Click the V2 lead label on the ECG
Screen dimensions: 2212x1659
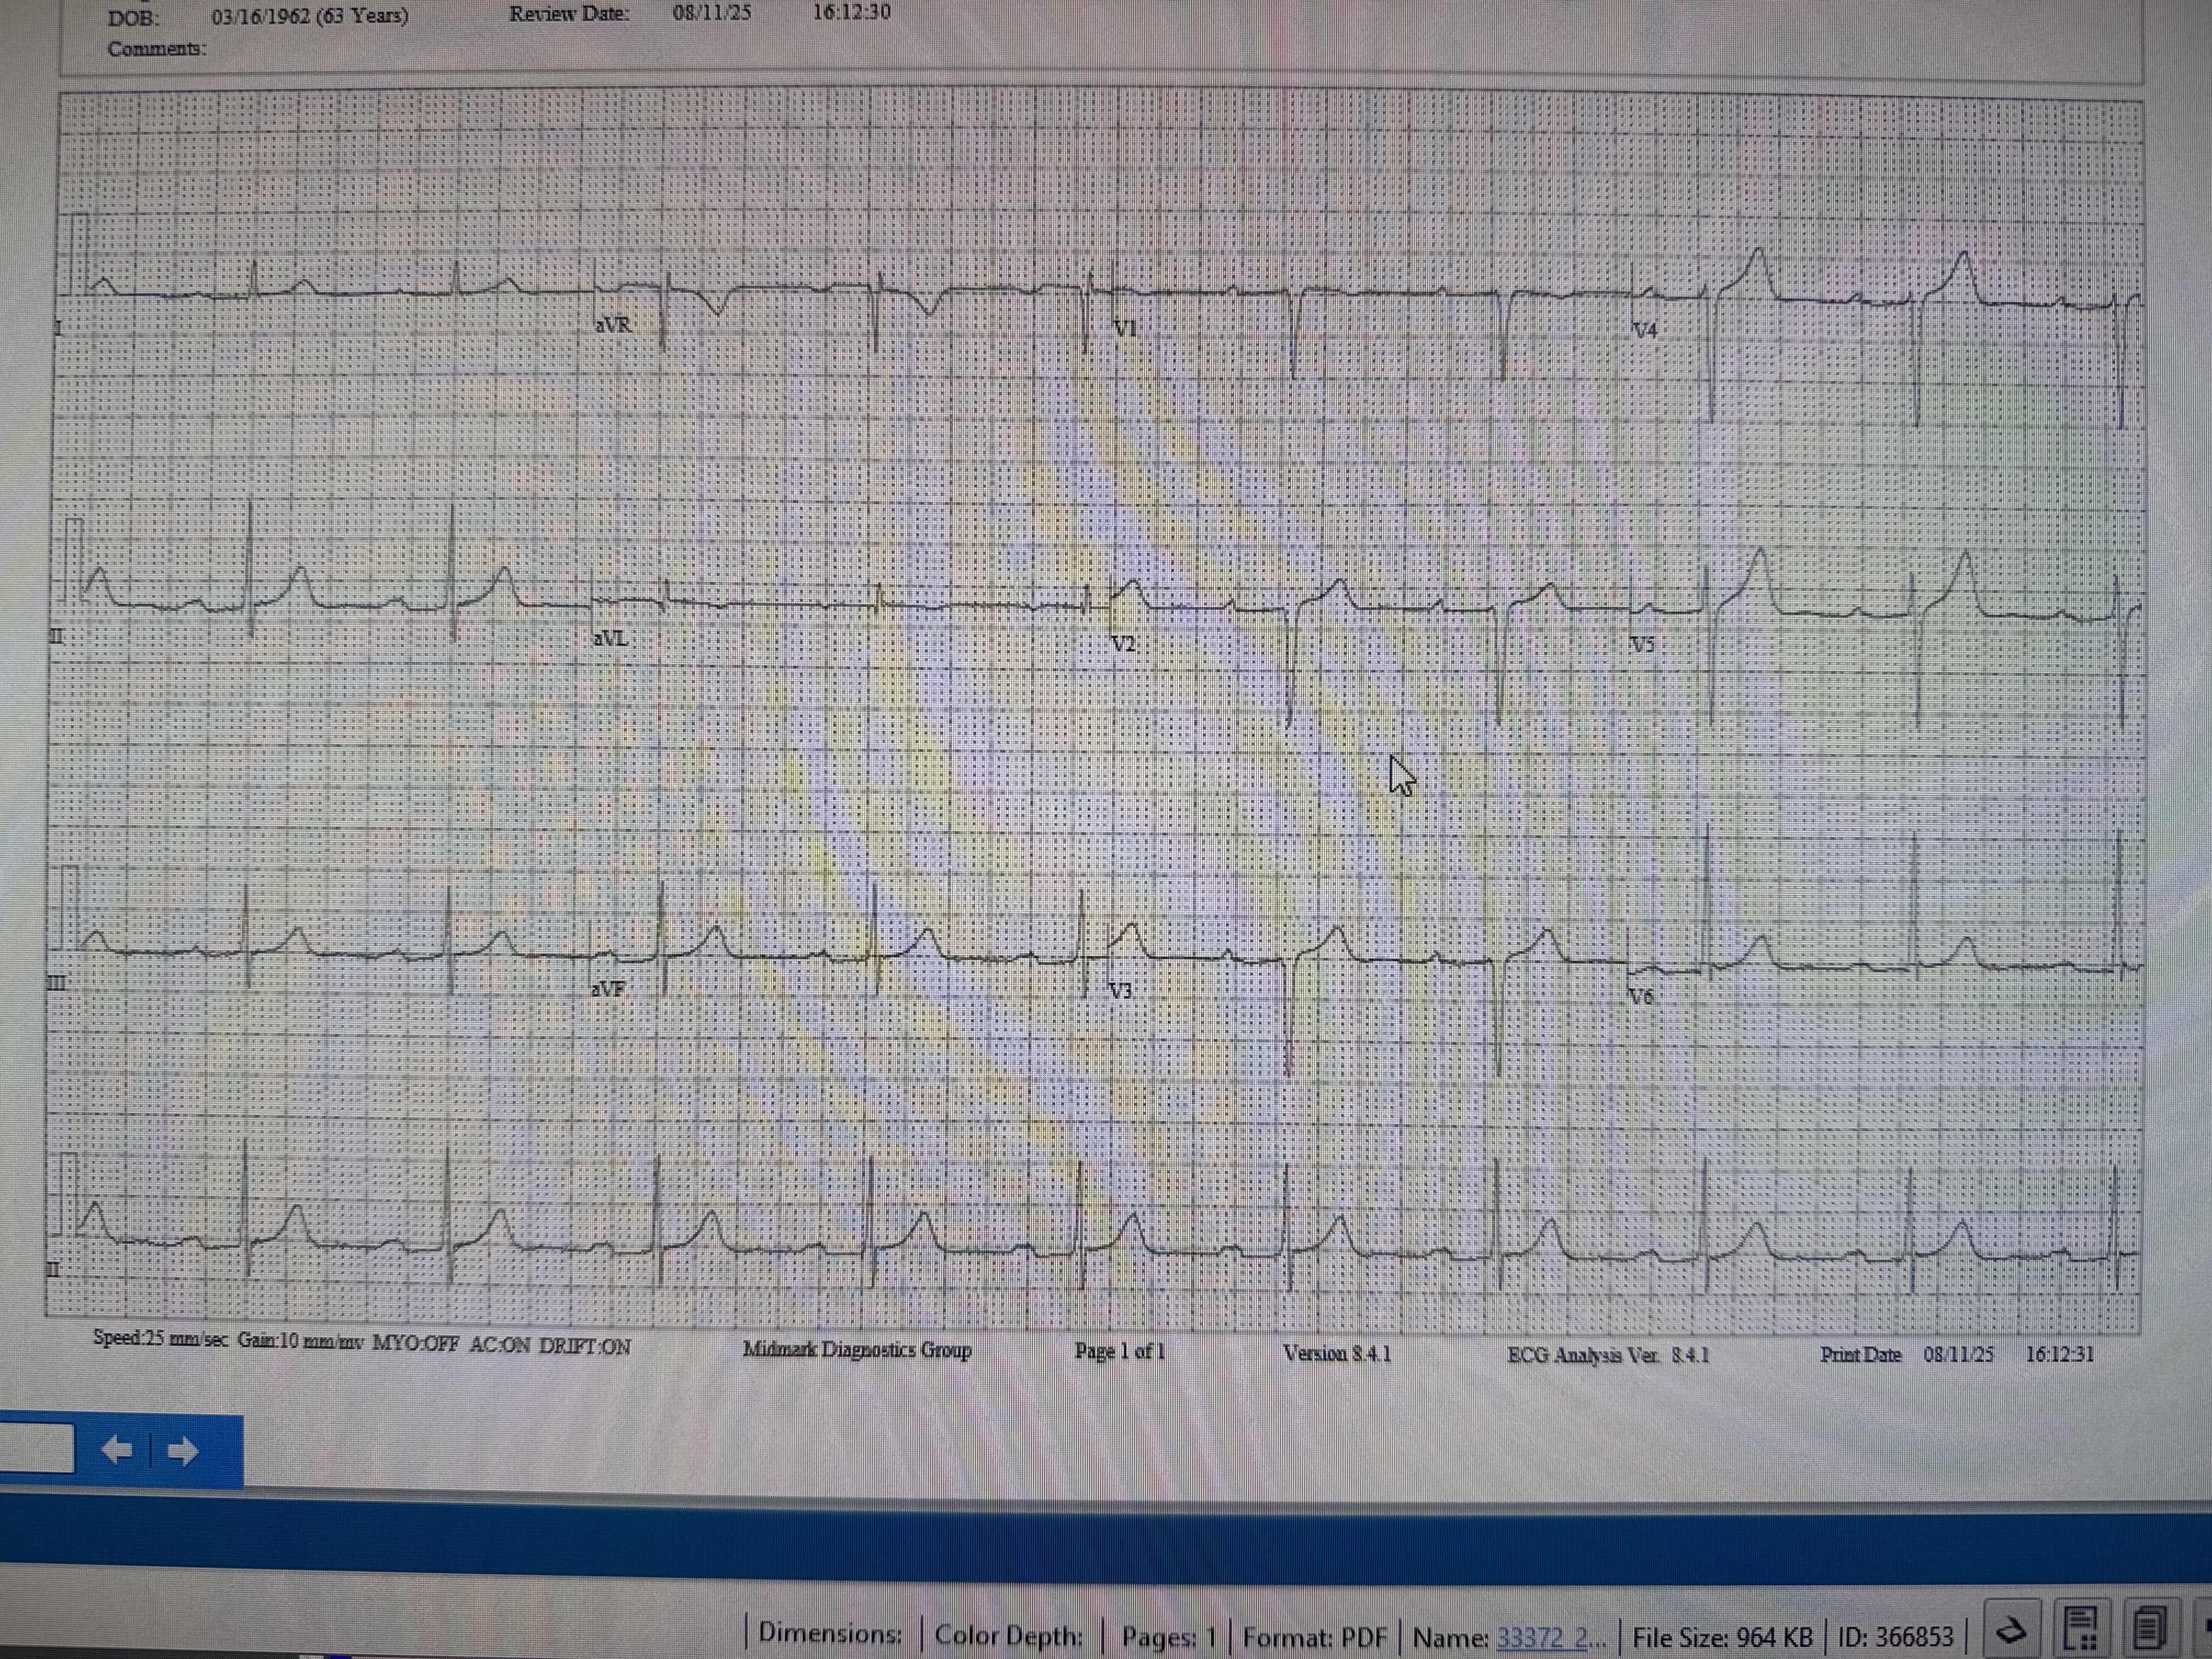[1124, 644]
